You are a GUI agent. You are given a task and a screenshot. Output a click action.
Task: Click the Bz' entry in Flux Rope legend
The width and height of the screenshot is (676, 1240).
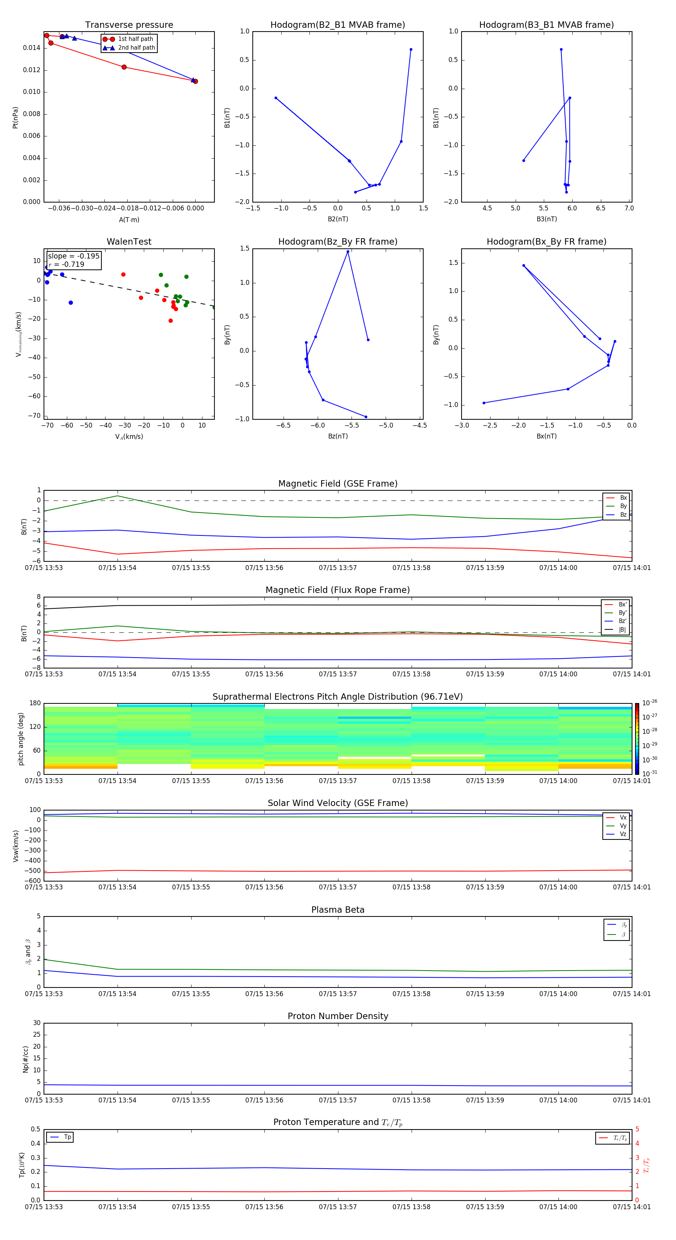pos(616,621)
